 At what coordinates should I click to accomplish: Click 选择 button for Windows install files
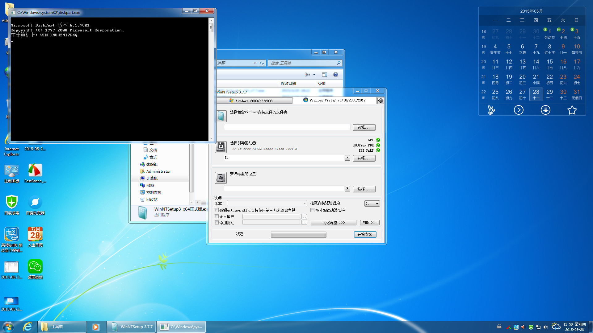coord(364,127)
